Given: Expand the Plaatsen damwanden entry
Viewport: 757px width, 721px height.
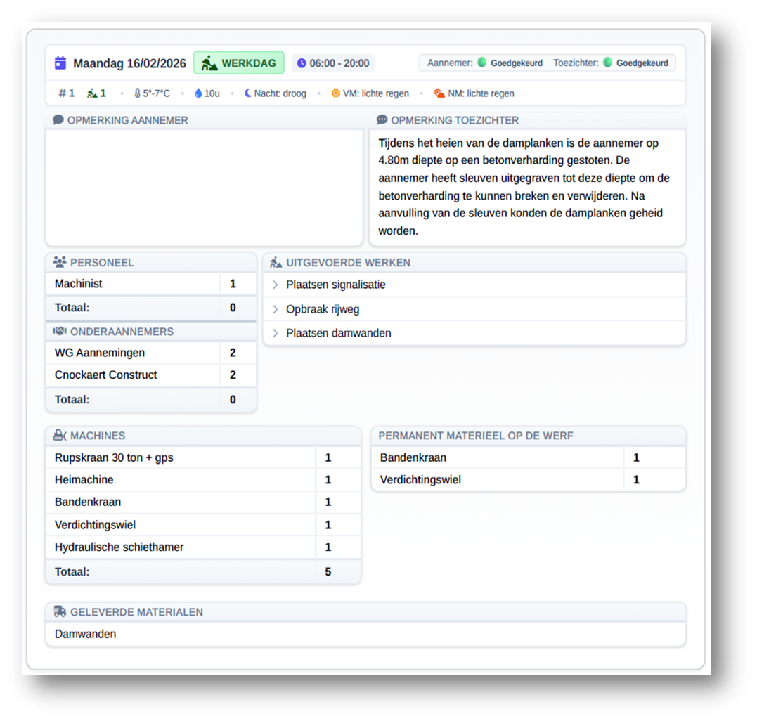Looking at the screenshot, I should click(x=276, y=333).
